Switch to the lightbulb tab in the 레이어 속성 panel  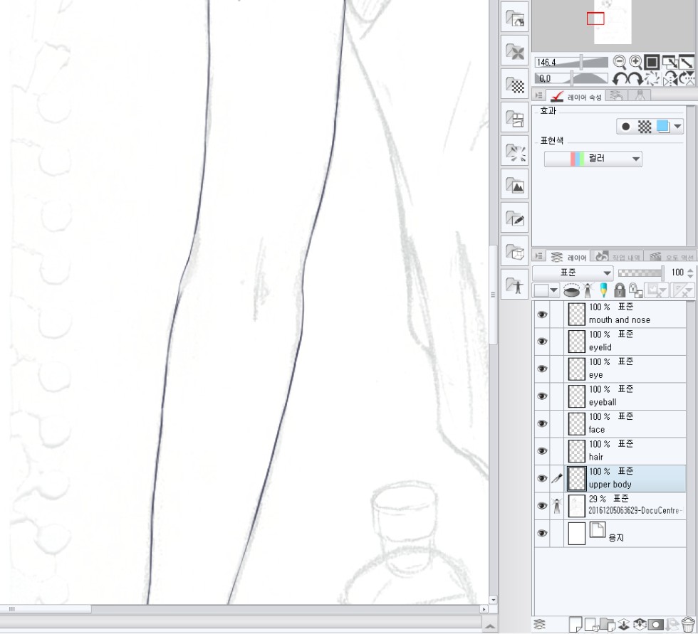coord(640,95)
